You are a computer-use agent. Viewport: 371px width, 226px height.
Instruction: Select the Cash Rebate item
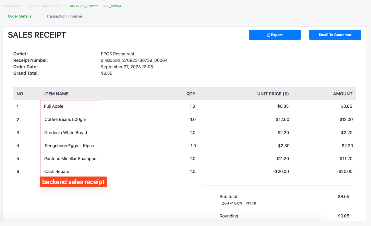click(x=57, y=172)
